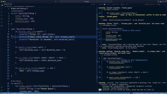
Task: Create new terminal with plus icon
Action: point(155,4)
